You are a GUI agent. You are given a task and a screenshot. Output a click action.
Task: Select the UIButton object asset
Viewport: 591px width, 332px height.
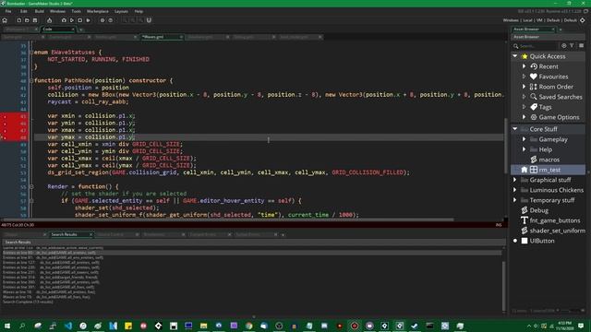coord(542,241)
